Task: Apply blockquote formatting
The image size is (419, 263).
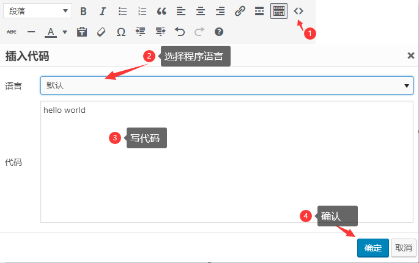Action: click(x=161, y=11)
